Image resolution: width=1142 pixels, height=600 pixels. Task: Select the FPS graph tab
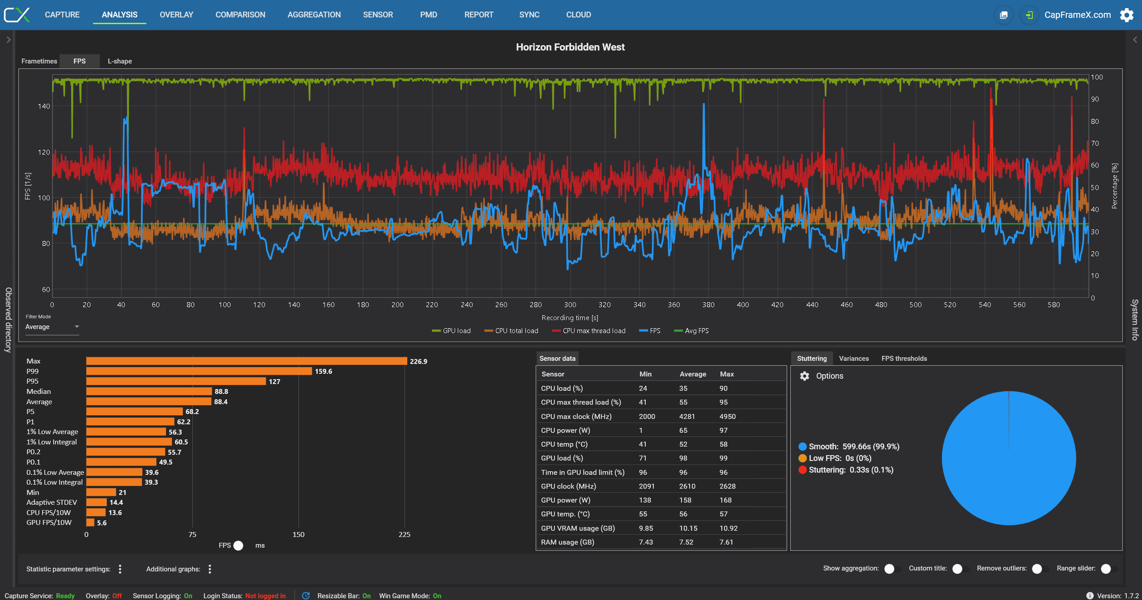pyautogui.click(x=80, y=61)
